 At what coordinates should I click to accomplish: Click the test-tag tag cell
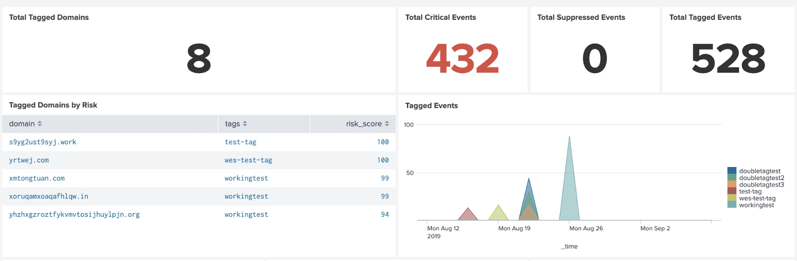coord(240,142)
